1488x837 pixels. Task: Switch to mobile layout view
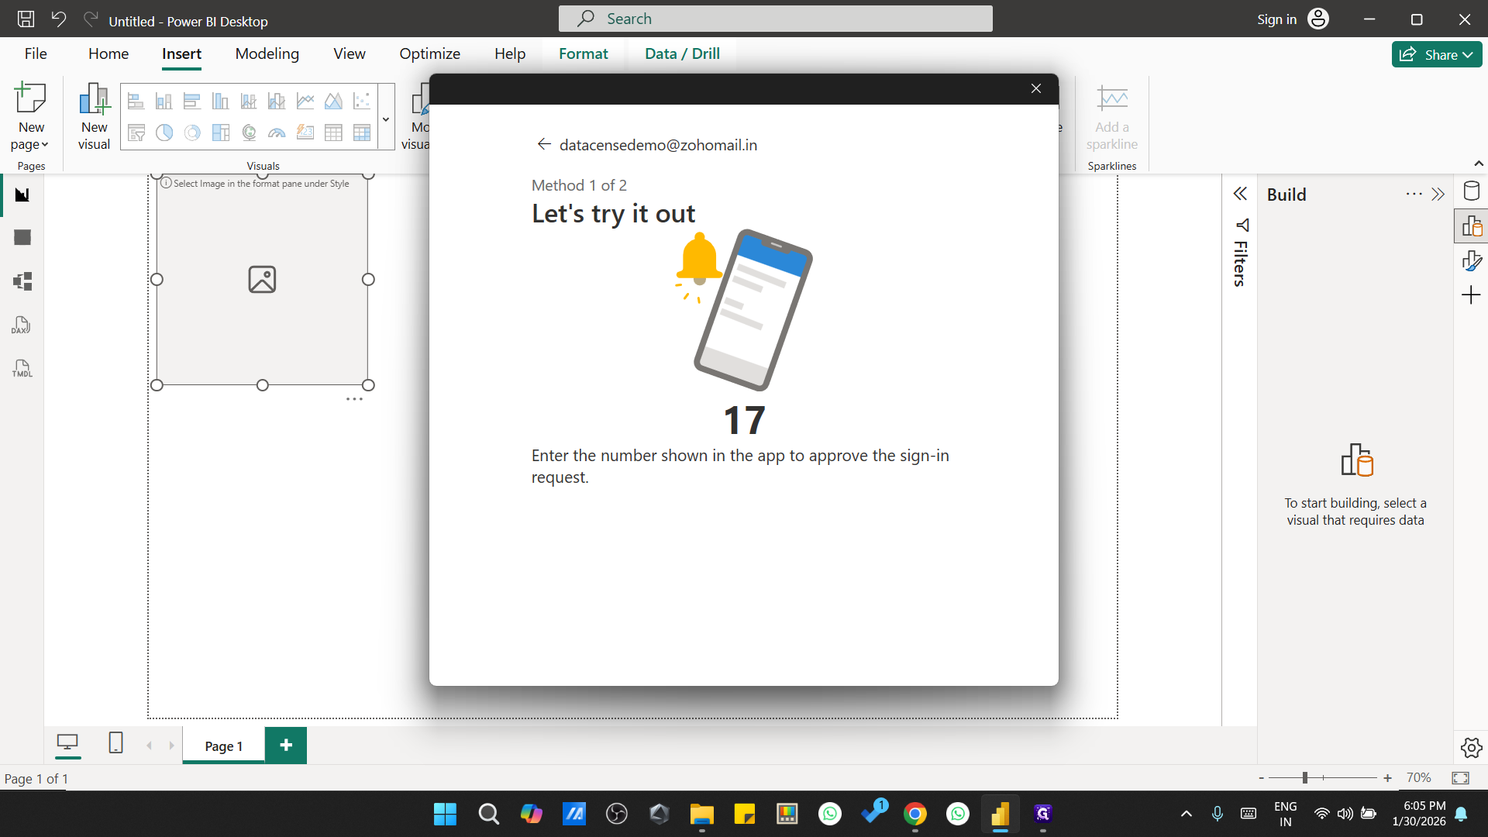115,742
